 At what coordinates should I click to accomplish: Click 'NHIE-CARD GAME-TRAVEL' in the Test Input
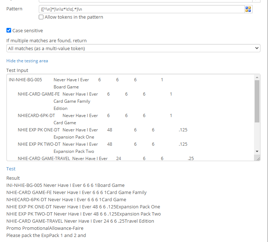click(x=44, y=159)
